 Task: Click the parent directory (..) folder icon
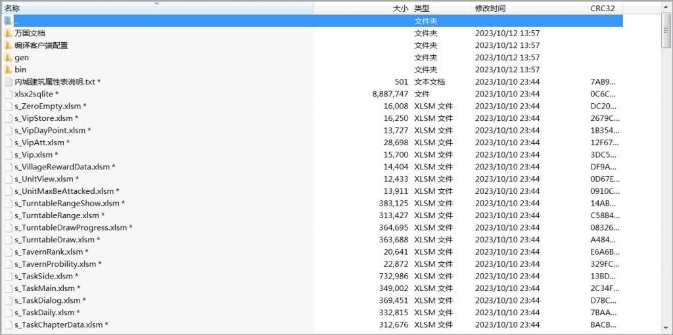click(x=8, y=21)
